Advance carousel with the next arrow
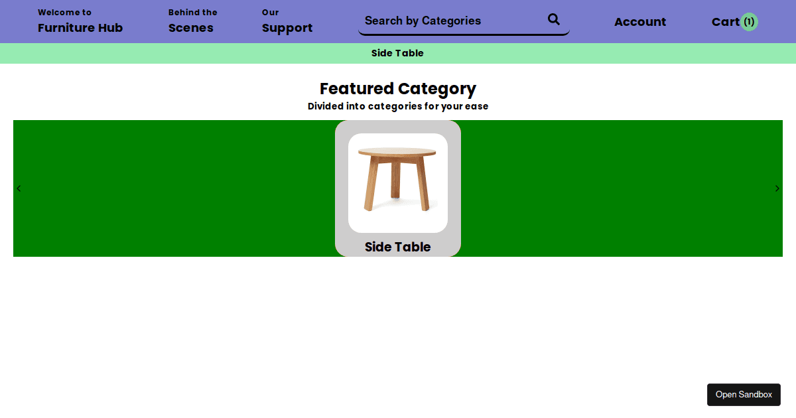The width and height of the screenshot is (796, 418). 777,188
